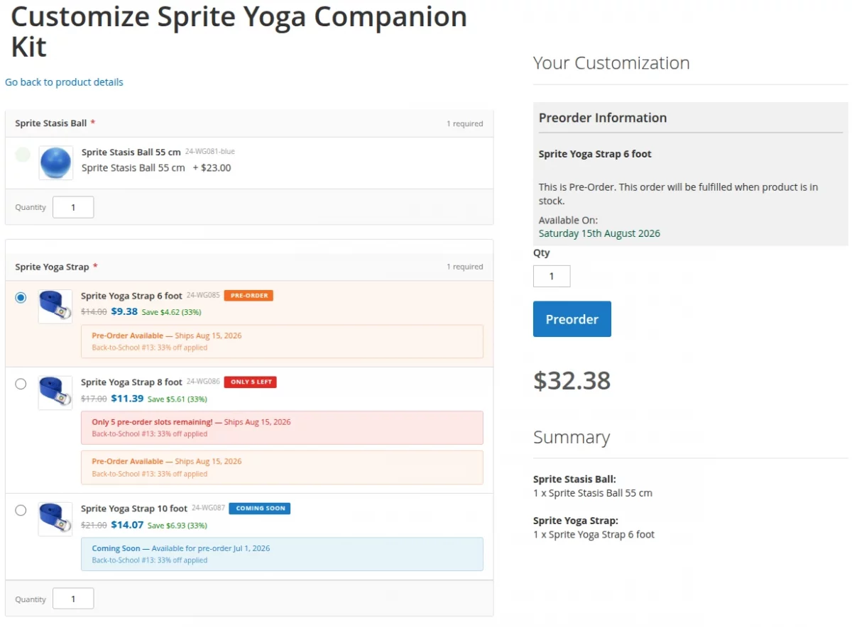Click the struck-through $14.00 original price
The height and width of the screenshot is (627, 852).
click(94, 312)
